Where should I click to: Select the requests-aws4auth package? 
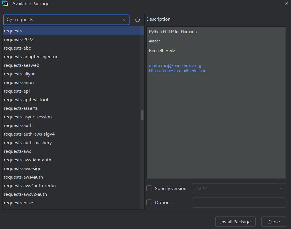23,177
